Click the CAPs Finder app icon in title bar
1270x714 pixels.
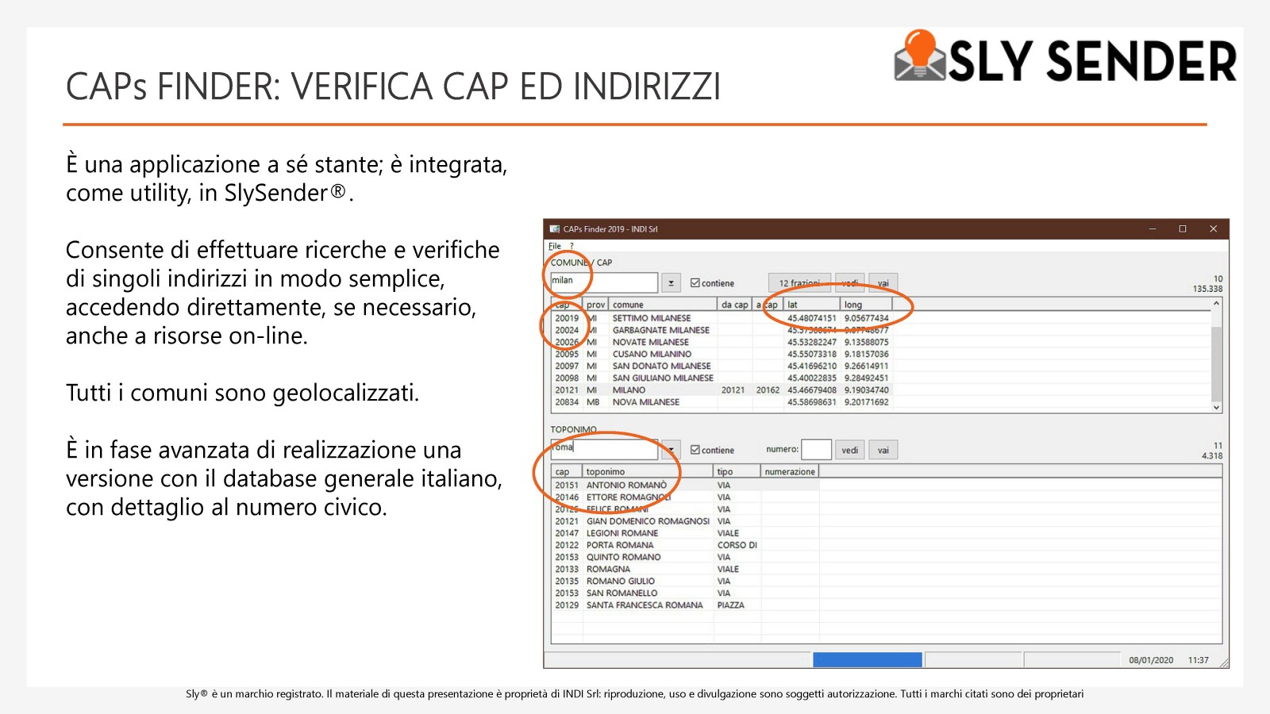555,229
